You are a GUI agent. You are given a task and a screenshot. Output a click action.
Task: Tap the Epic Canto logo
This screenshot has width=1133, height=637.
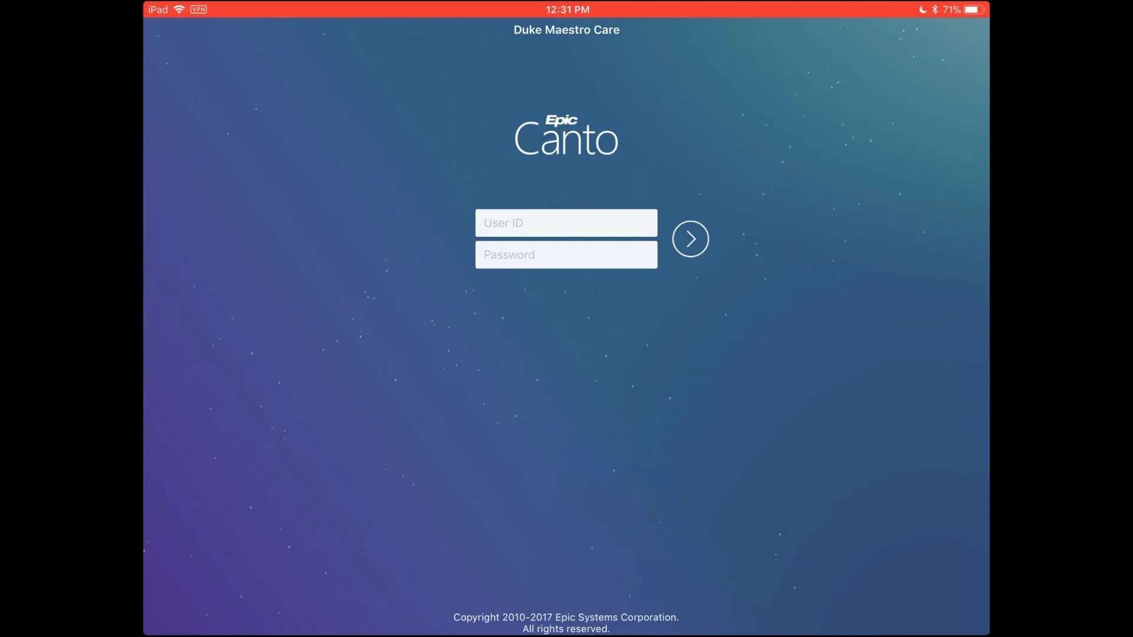point(566,134)
